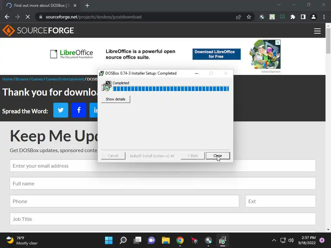331x248 pixels.
Task: Share on Facebook button
Action: (x=79, y=110)
